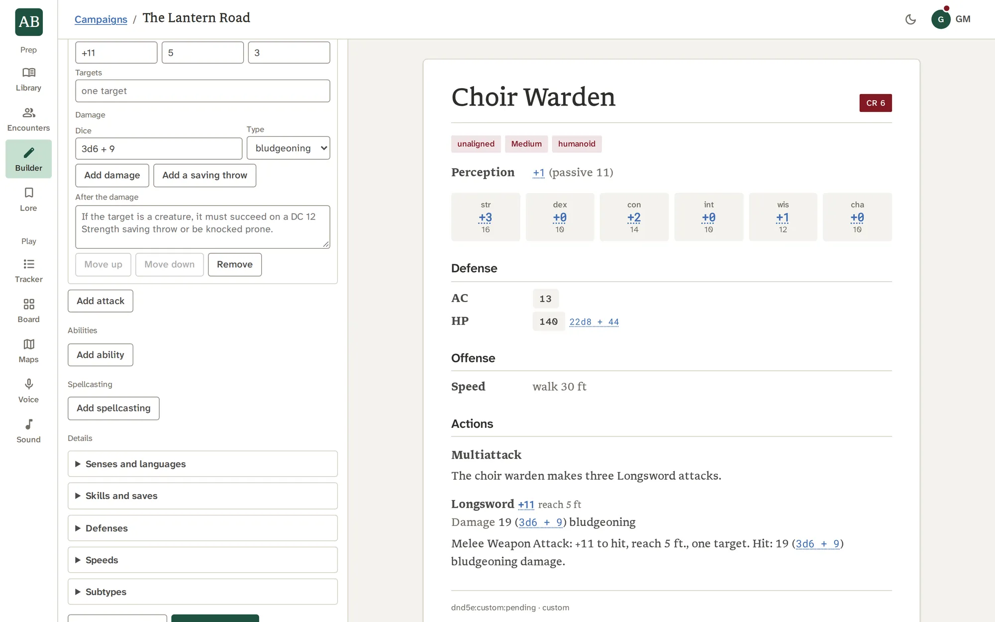Expand the Speeds details section
The width and height of the screenshot is (995, 622).
pyautogui.click(x=202, y=560)
